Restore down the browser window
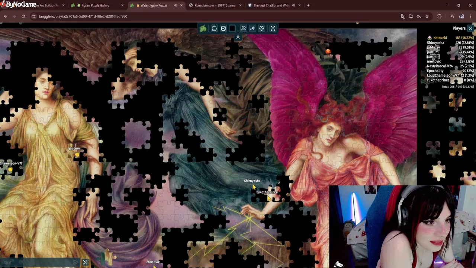This screenshot has height=268, width=476. pos(459,5)
